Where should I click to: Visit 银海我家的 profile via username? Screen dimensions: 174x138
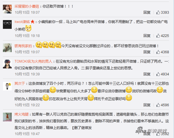[23, 46]
